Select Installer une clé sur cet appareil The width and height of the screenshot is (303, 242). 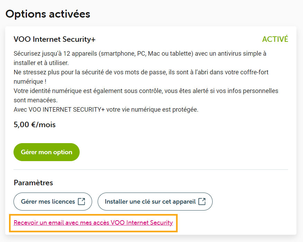155,201
